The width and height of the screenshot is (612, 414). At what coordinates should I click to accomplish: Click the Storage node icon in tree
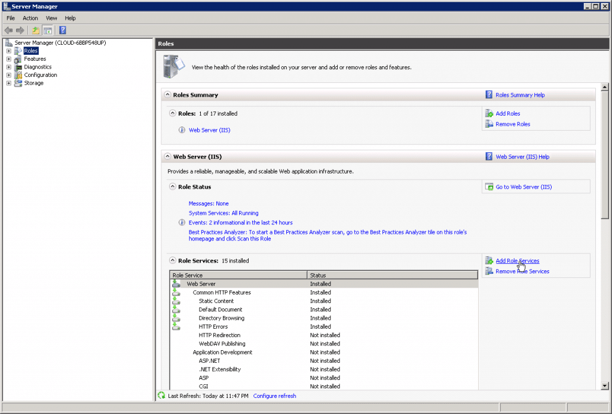18,83
